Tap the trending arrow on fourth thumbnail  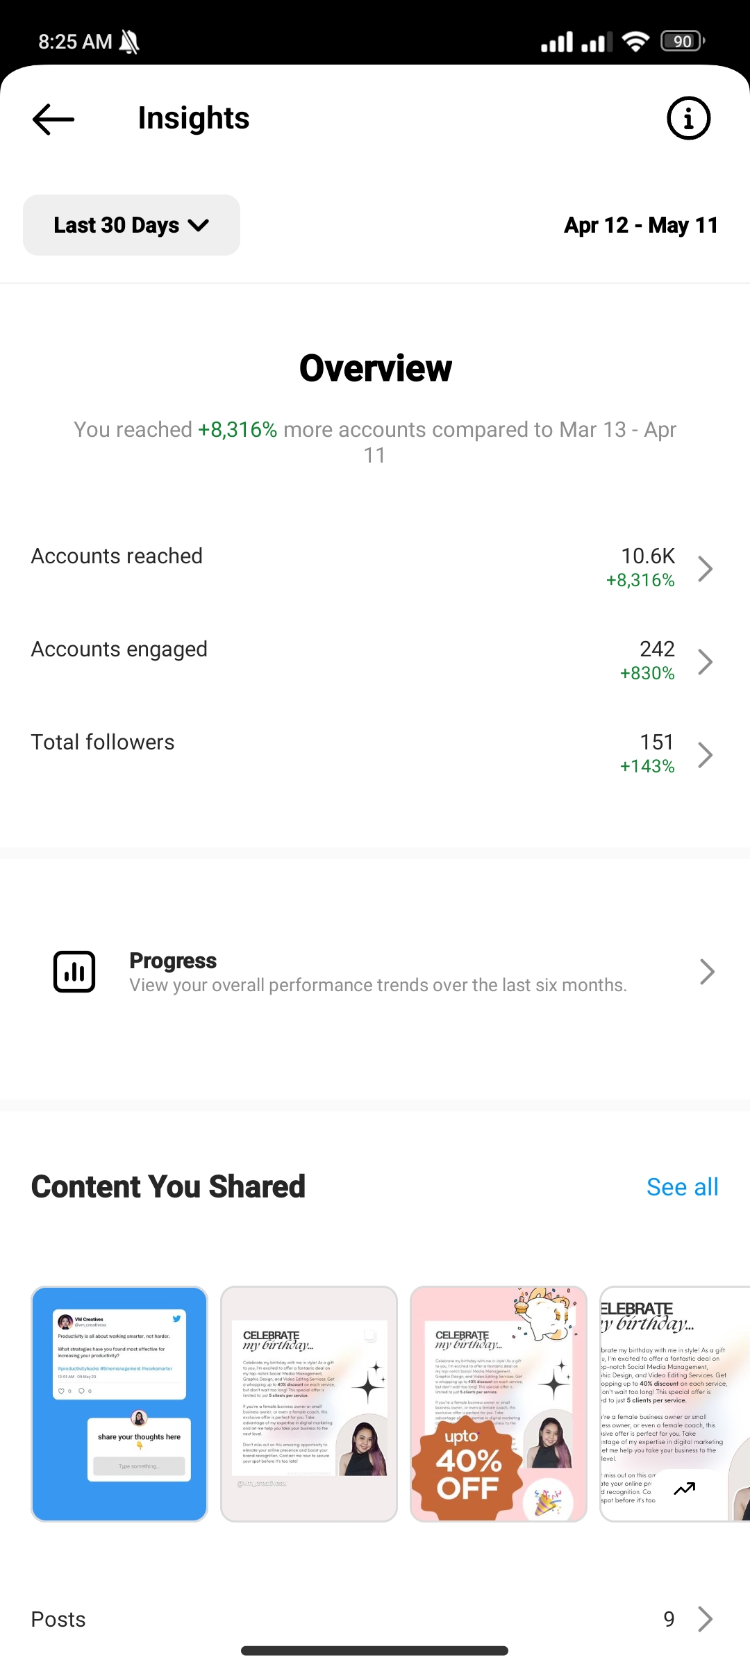pyautogui.click(x=685, y=1488)
